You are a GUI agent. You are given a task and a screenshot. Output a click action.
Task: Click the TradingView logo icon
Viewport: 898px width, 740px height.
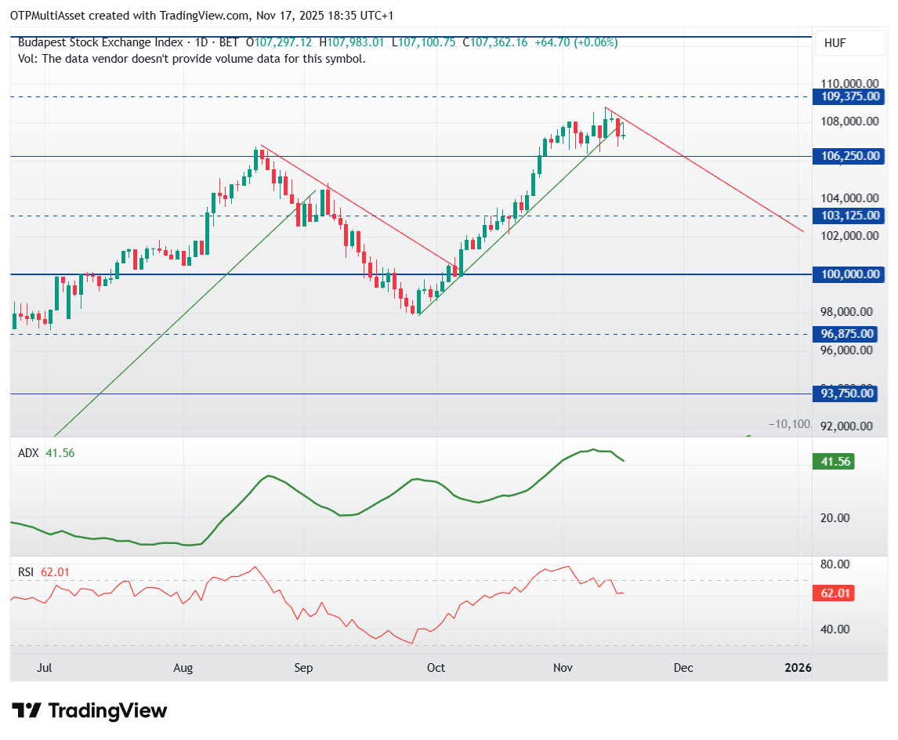click(x=27, y=711)
